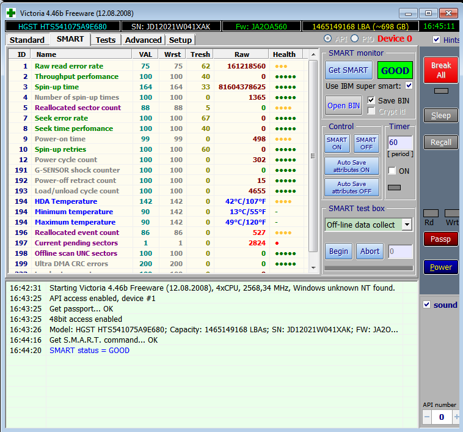This screenshot has width=463, height=432.
Task: Click the Open BIN button
Action: [x=343, y=106]
